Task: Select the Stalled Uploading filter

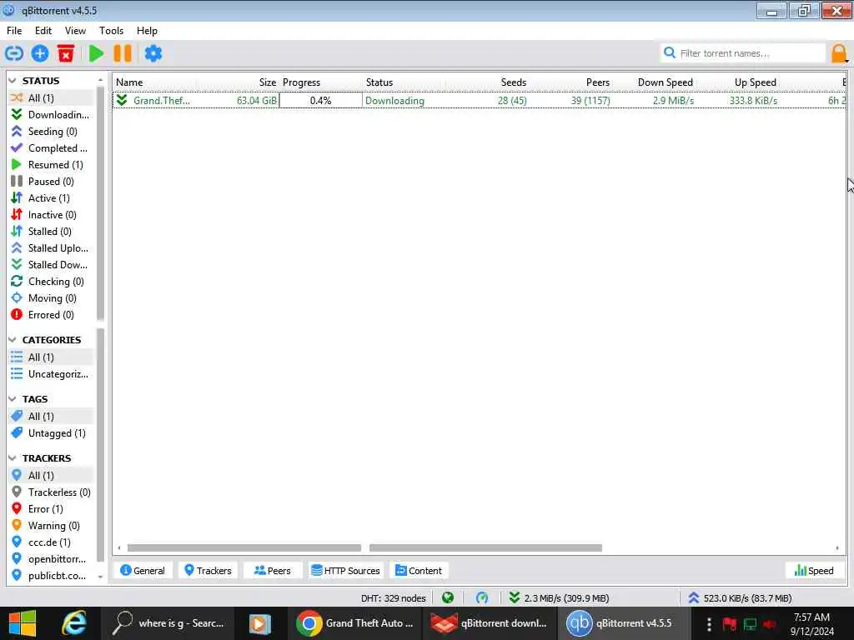Action: coord(51,248)
